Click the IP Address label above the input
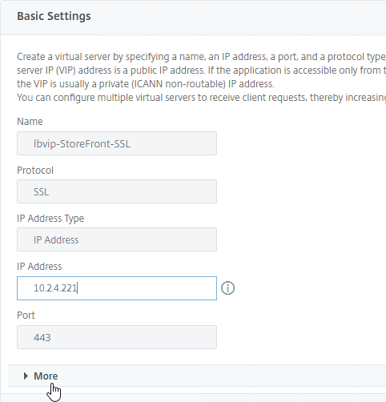Screen dimensions: 386x402 tap(39, 267)
